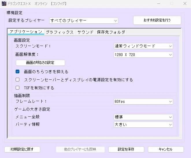Click the 初期設定に戻す button

pos(22,149)
